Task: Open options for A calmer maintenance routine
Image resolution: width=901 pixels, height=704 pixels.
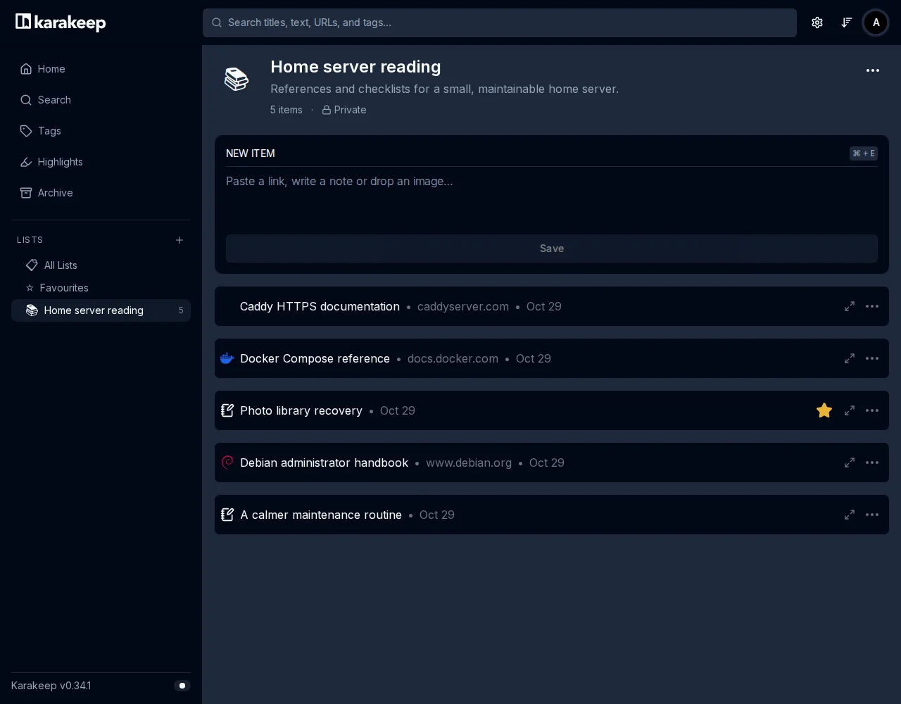Action: pyautogui.click(x=872, y=515)
